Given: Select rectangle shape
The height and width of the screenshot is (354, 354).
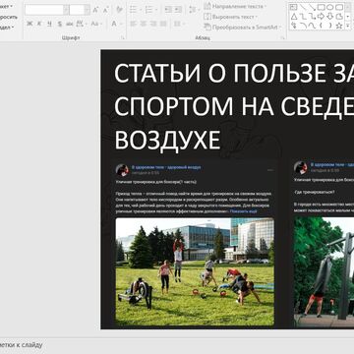Looking at the screenshot, I should click(322, 7).
